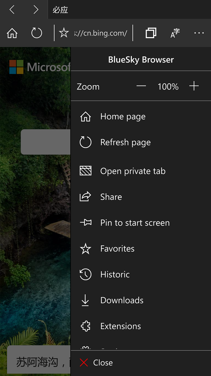Select Home page menu entry

click(123, 117)
